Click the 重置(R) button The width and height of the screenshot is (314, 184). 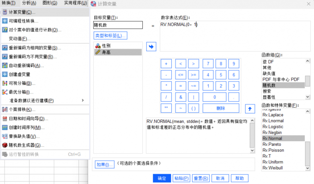[x=201, y=178]
